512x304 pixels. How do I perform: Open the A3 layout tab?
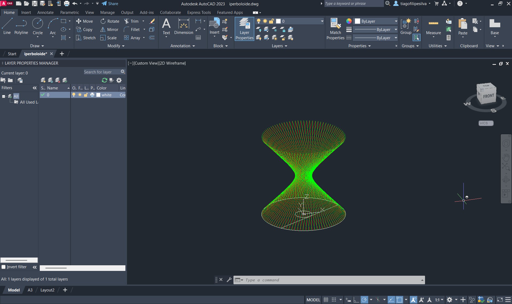pyautogui.click(x=30, y=290)
